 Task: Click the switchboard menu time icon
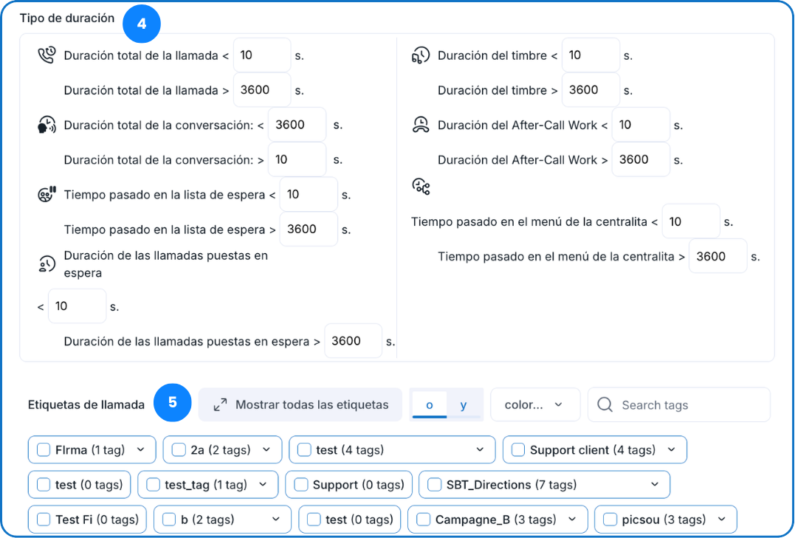420,187
